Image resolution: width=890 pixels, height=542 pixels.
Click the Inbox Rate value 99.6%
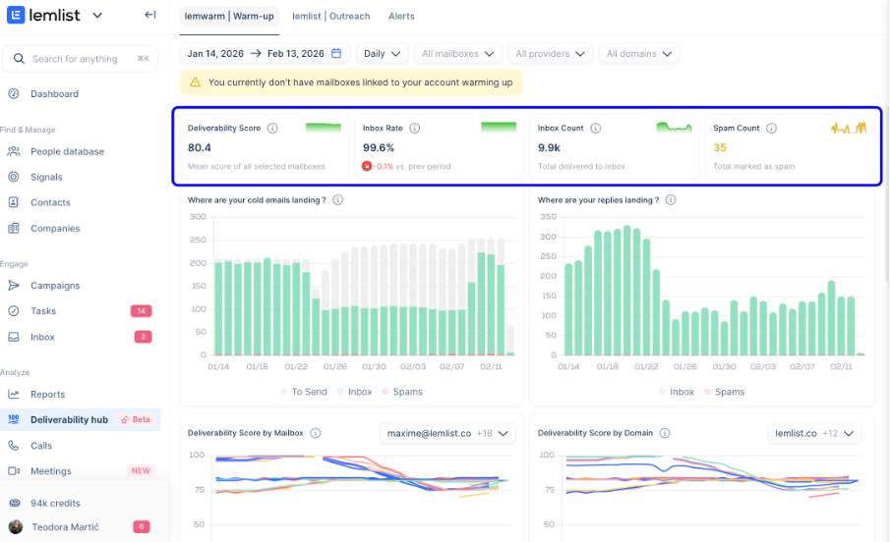379,147
